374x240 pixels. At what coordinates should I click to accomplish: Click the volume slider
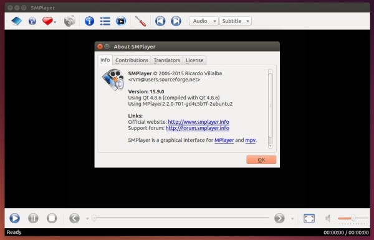(353, 218)
